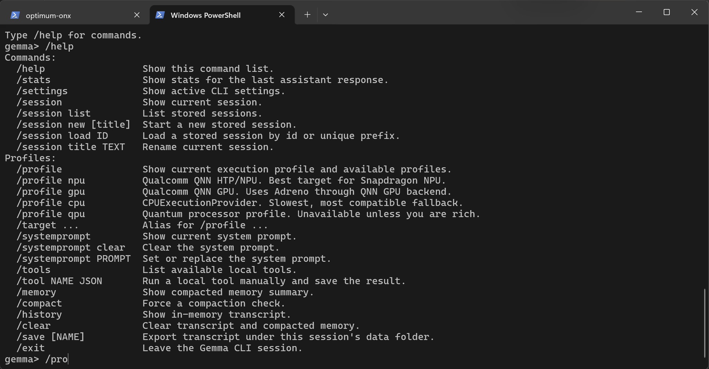
Task: Select the Windows PowerShell tab
Action: 222,15
